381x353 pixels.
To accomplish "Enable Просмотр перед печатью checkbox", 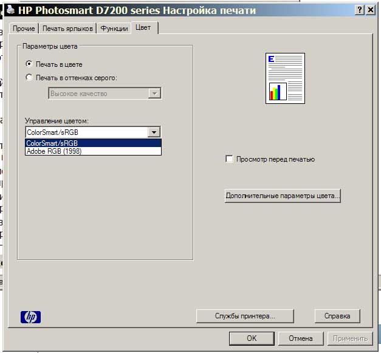I will coord(229,159).
